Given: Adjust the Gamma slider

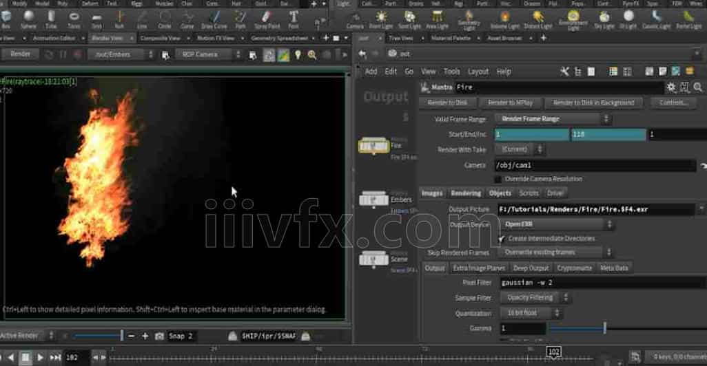Looking at the screenshot, I should (604, 328).
